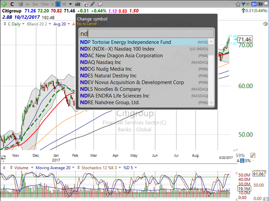Viewport: 269px width, 201px height.
Task: Click the 9/20/2017 date label
Action: tap(226, 158)
